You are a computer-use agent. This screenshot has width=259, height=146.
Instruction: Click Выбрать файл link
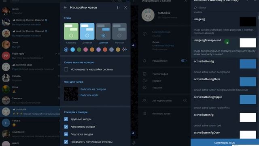pos(89,95)
